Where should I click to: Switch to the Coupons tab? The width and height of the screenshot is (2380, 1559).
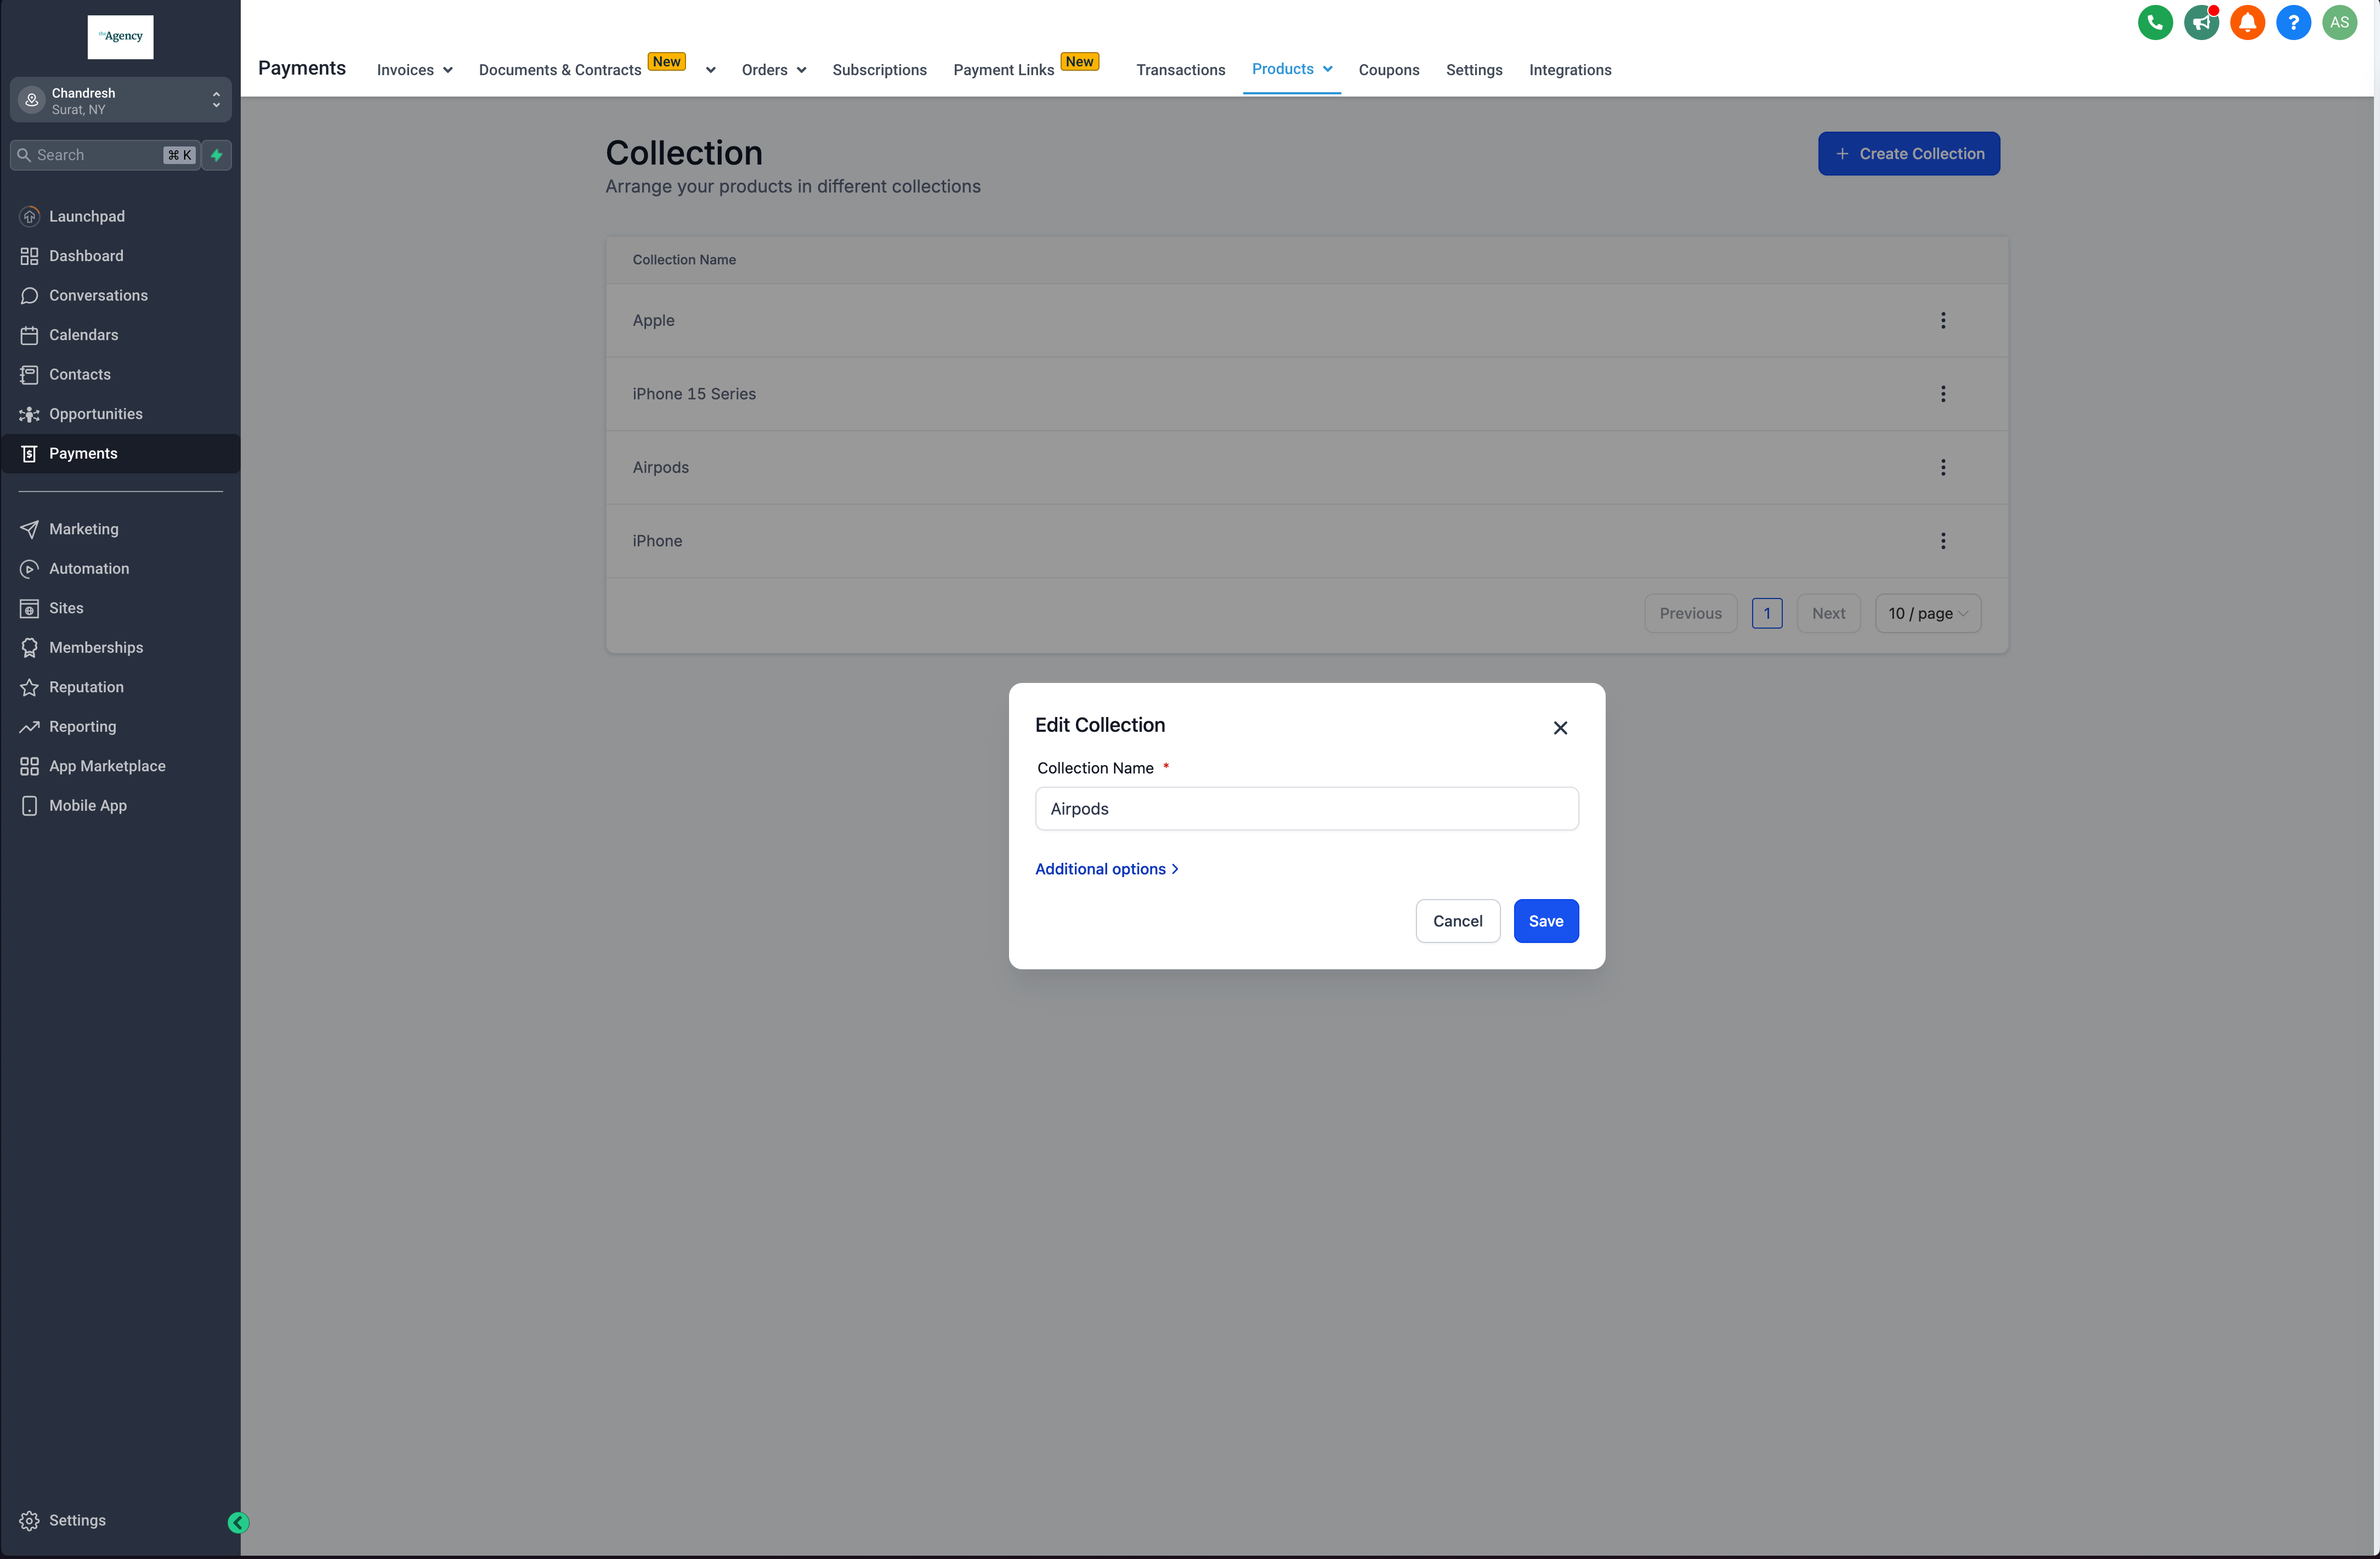[1388, 70]
